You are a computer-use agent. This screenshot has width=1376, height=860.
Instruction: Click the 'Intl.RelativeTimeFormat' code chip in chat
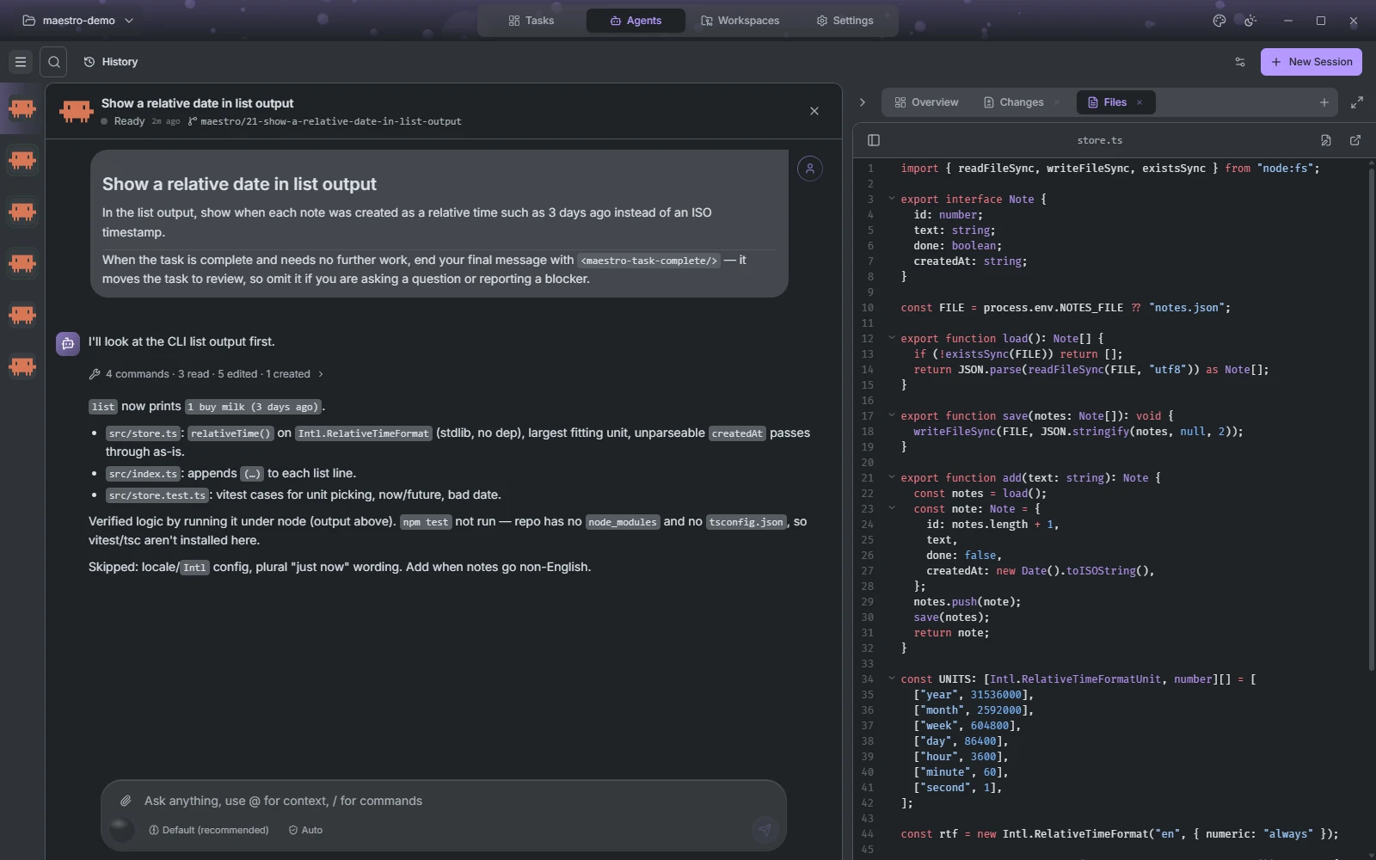tap(363, 433)
